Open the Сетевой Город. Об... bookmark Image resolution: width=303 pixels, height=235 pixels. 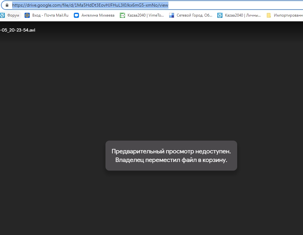click(x=194, y=15)
